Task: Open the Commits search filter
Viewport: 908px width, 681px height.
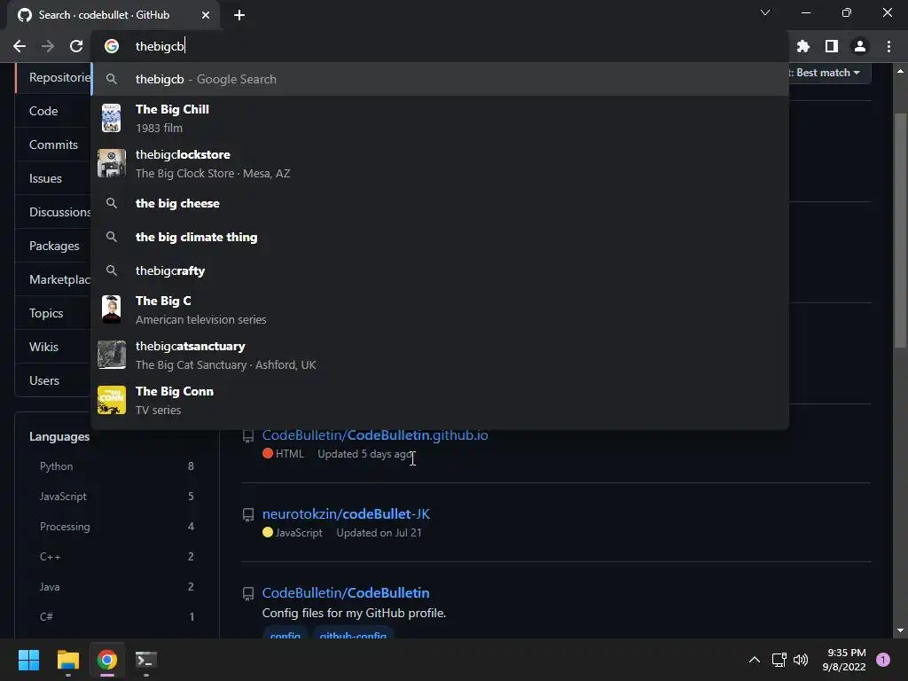Action: click(x=53, y=145)
